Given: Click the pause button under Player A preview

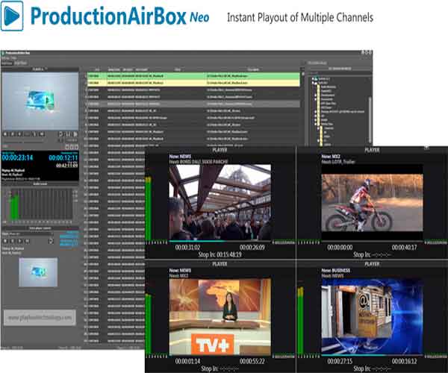Looking at the screenshot, I should (68, 134).
